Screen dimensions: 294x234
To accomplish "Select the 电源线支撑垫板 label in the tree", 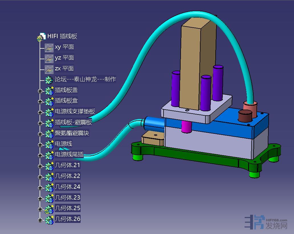I will point(75,112).
